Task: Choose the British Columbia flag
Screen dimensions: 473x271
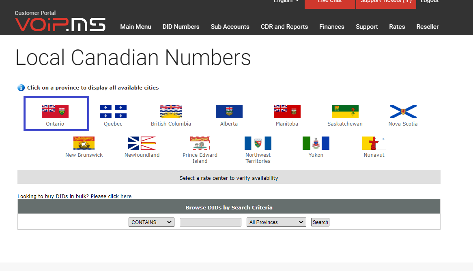Action: pyautogui.click(x=171, y=111)
